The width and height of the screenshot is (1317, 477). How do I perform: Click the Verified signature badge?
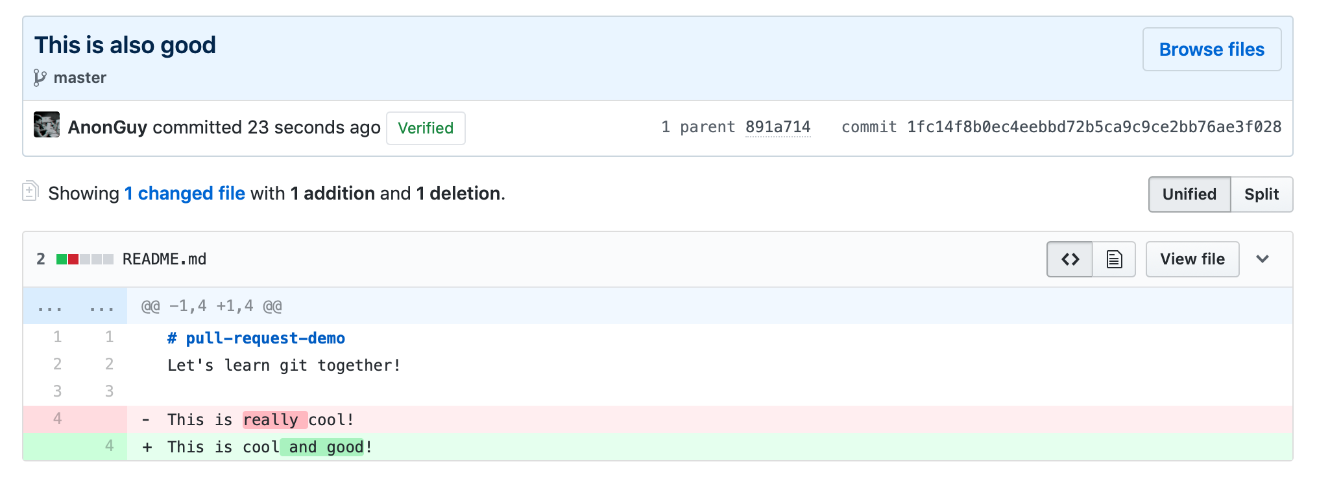click(x=426, y=128)
